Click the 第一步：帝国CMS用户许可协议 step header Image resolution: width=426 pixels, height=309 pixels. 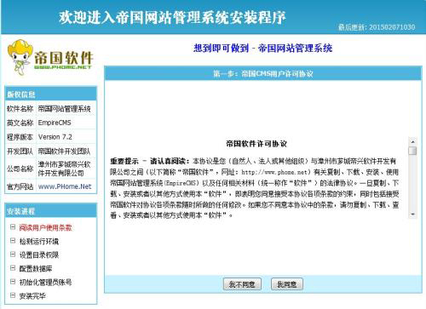[263, 74]
